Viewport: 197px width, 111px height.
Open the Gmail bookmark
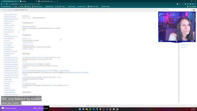pyautogui.click(x=15, y=6)
